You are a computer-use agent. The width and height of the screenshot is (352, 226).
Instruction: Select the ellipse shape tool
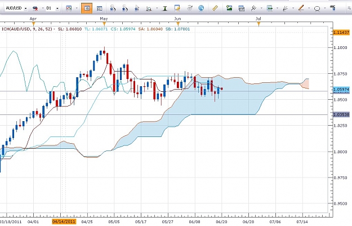pos(317,9)
